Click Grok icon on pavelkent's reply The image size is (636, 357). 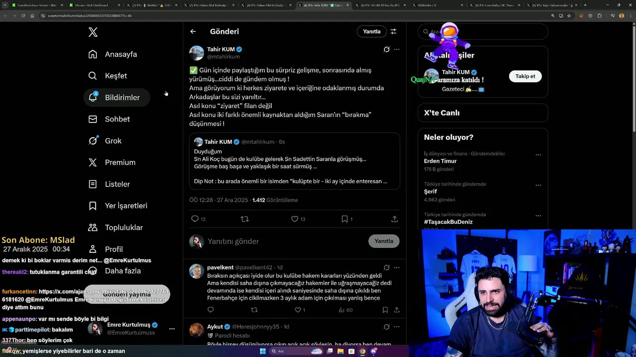387,268
